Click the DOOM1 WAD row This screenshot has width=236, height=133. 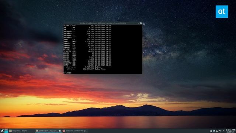coord(87,41)
